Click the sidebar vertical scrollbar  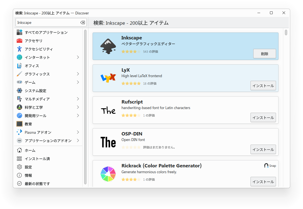85,107
